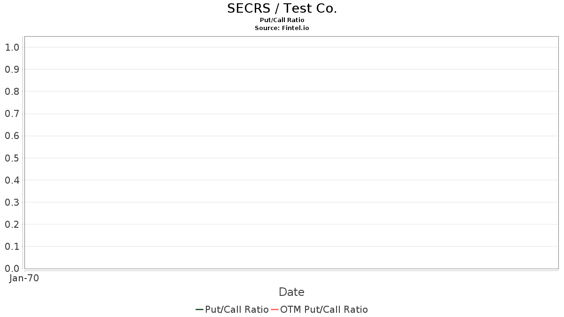The height and width of the screenshot is (317, 564).
Task: Click the 0.1 y-axis tick label
Action: click(12, 247)
